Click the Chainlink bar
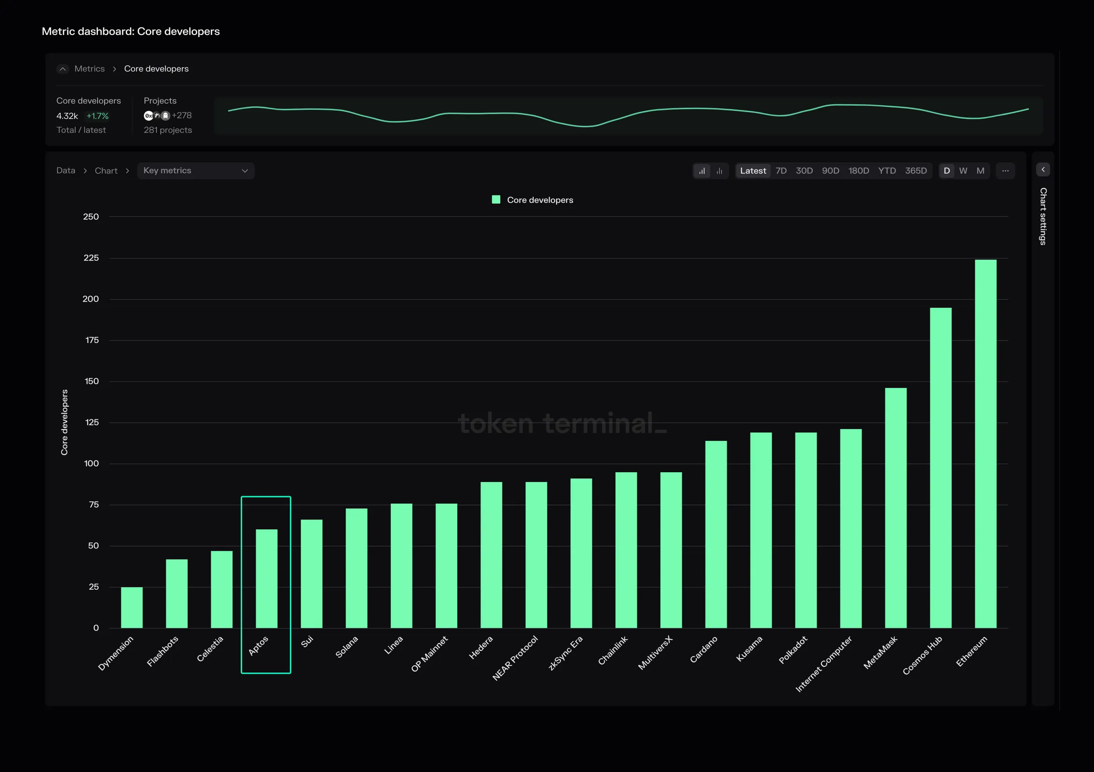1094x772 pixels. point(626,550)
